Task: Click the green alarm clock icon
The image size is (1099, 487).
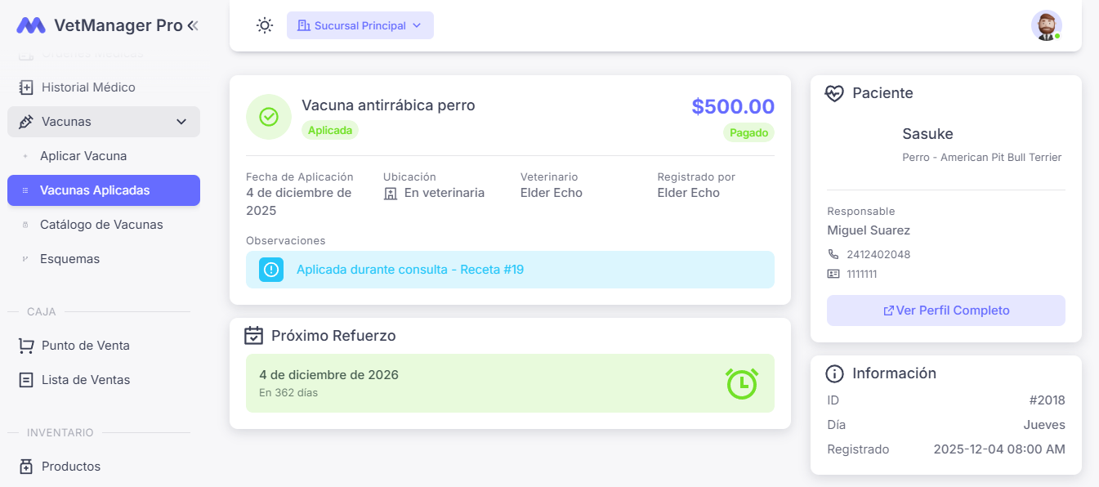Action: pyautogui.click(x=741, y=382)
